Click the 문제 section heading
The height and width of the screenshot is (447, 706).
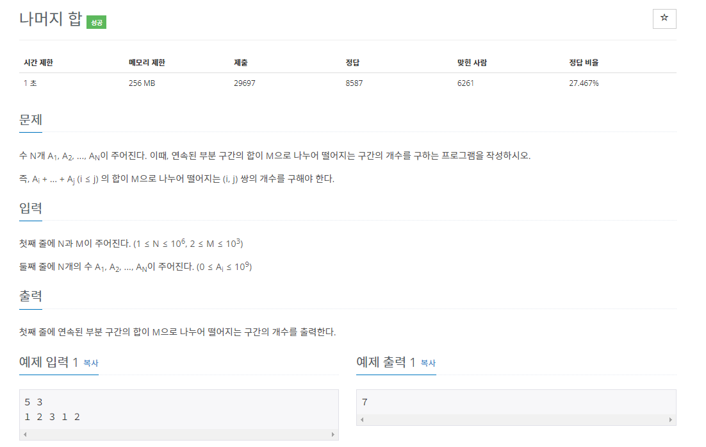tap(31, 120)
